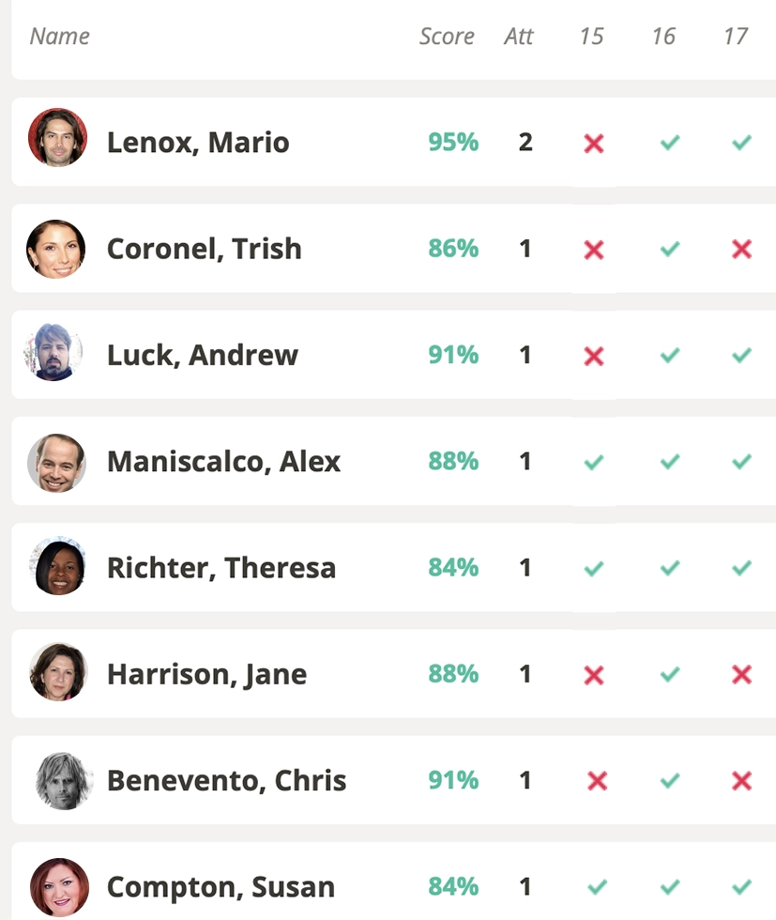Click Chris Benevento's profile thumbnail
The height and width of the screenshot is (920, 776).
point(64,780)
